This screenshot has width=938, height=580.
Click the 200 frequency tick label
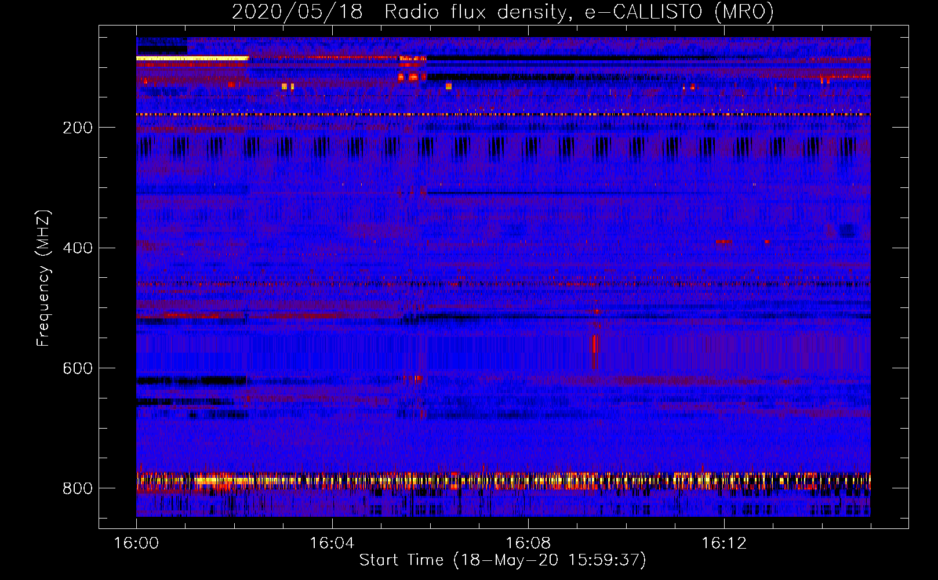(78, 128)
